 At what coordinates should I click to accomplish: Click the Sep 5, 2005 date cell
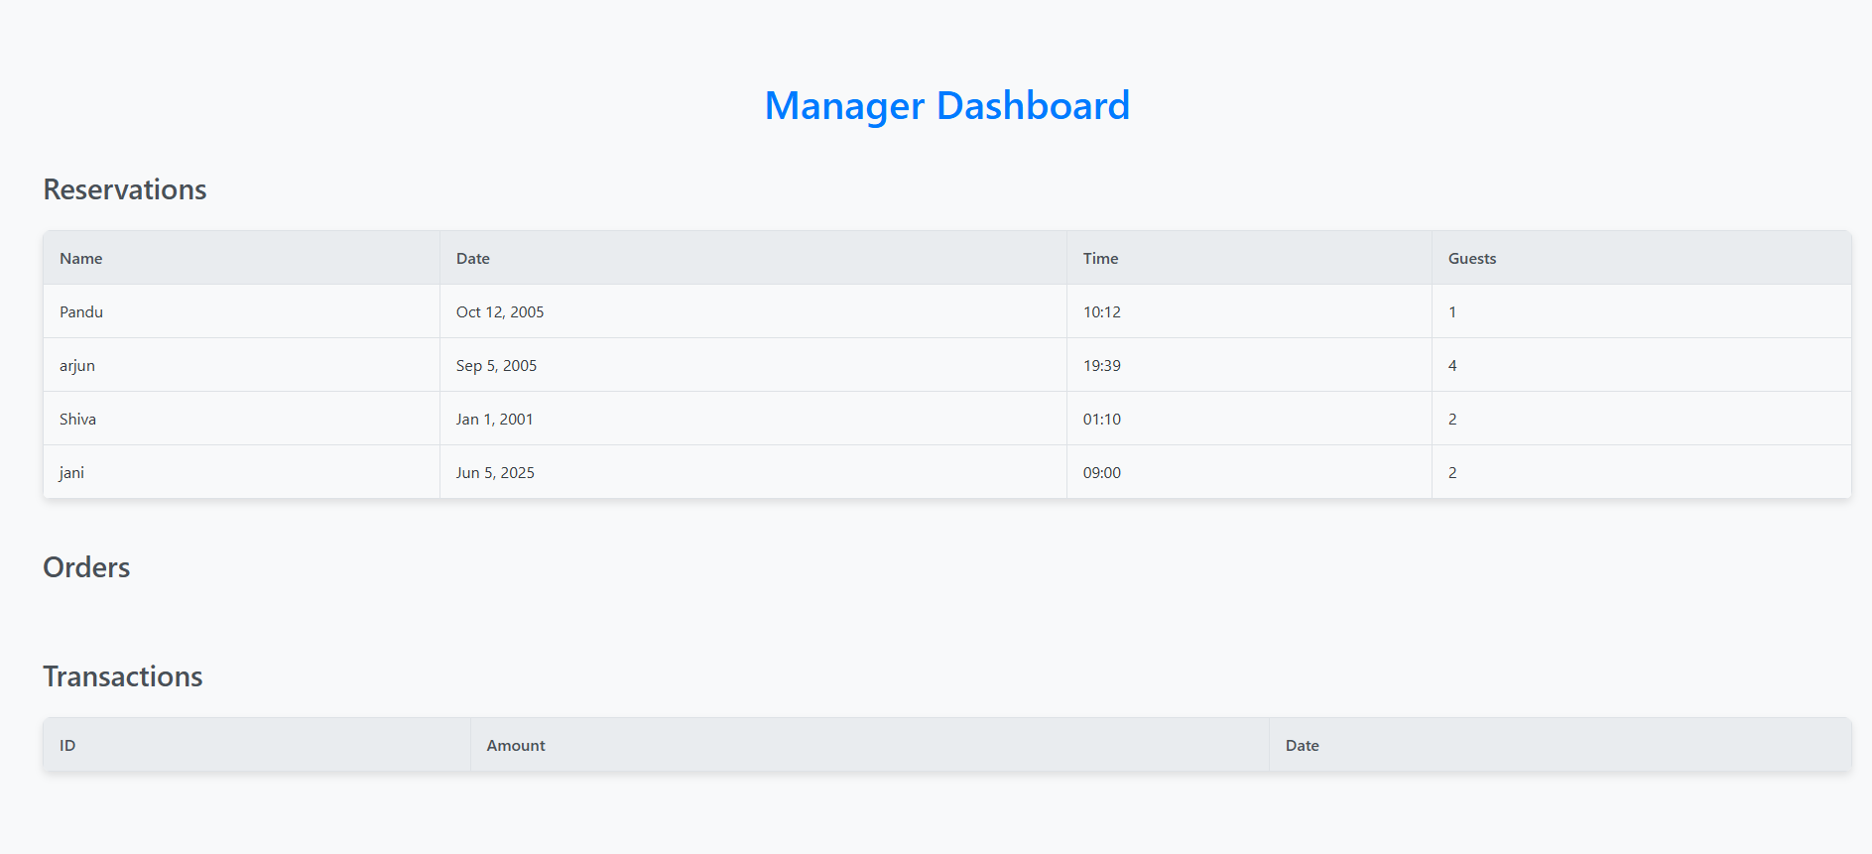coord(496,366)
